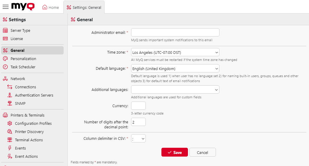This screenshot has width=309, height=166.
Task: Open the Default language dropdown
Action: point(175,69)
